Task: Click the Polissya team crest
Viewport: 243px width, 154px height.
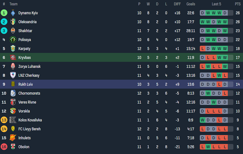Action: pos(13,40)
